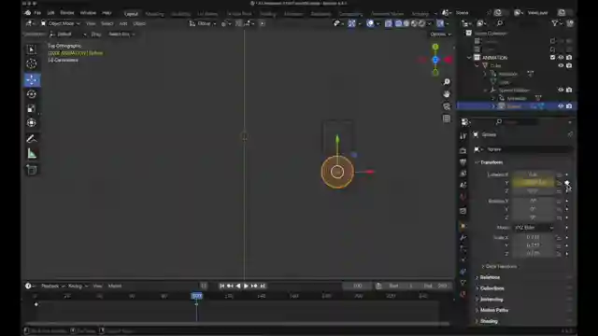The width and height of the screenshot is (598, 336).
Task: Open the viewport Add menu
Action: coord(122,23)
